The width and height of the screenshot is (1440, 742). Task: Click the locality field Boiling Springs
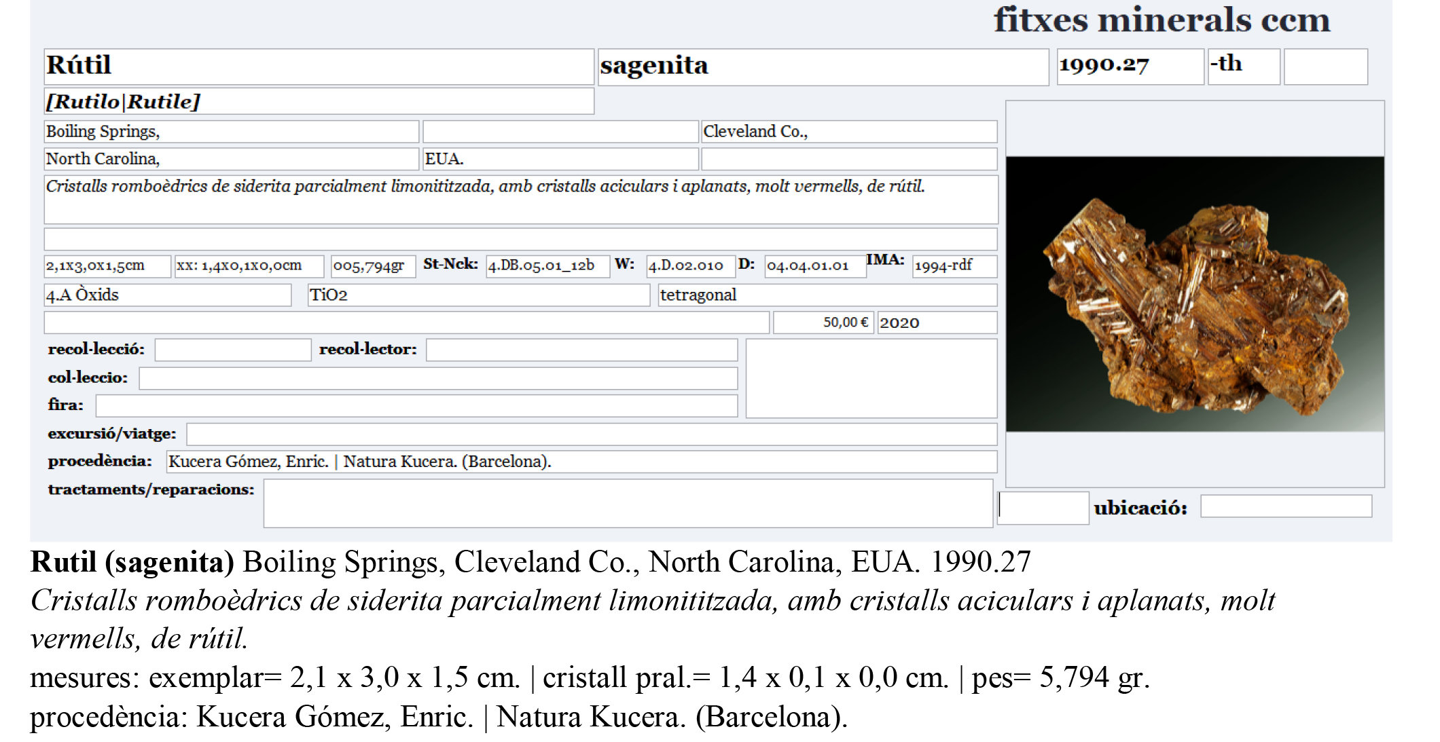coord(231,131)
